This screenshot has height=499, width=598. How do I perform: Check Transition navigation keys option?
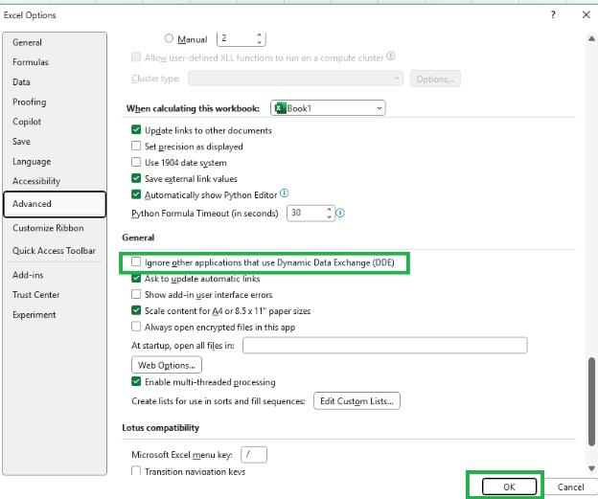[x=136, y=471]
